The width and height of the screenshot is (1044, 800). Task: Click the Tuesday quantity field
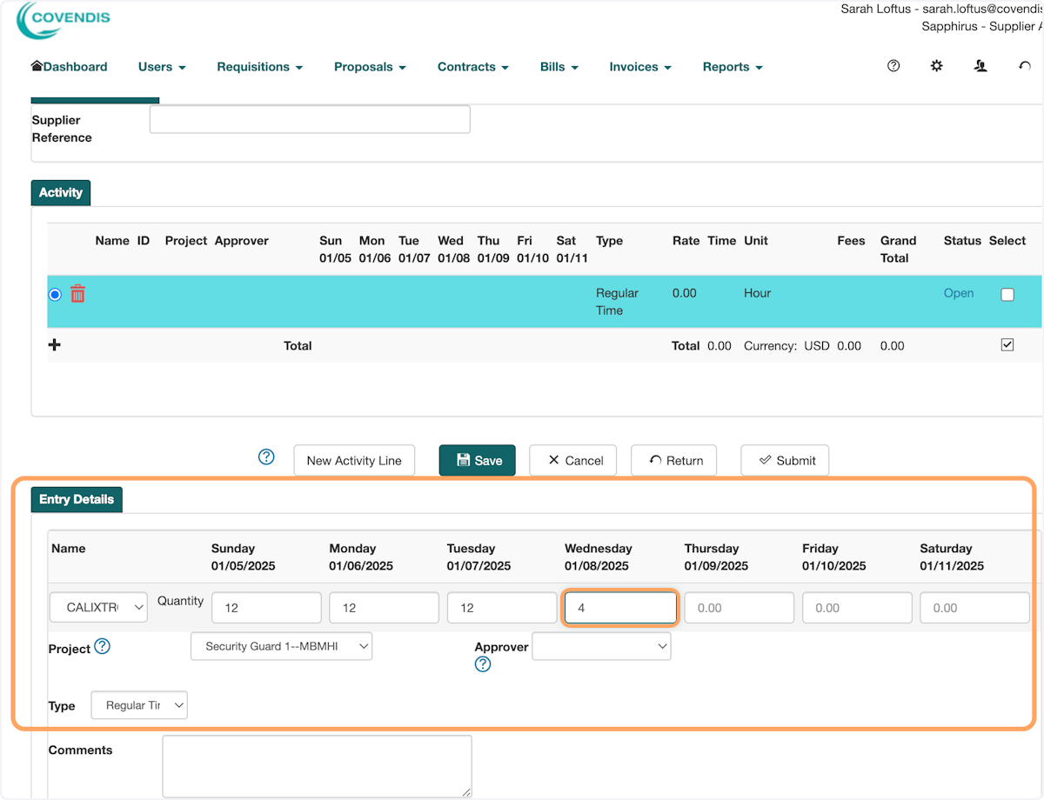(x=502, y=608)
